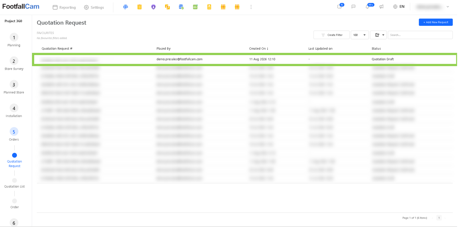459x227 pixels.
Task: Select pagination page 1
Action: pyautogui.click(x=439, y=218)
